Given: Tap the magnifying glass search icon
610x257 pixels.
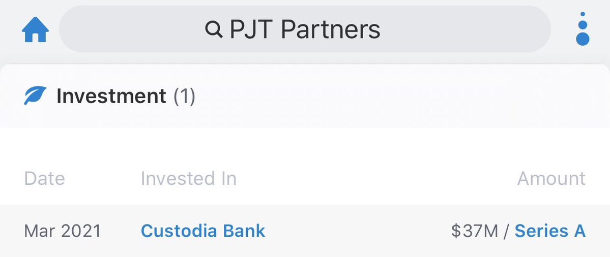Looking at the screenshot, I should pos(214,30).
